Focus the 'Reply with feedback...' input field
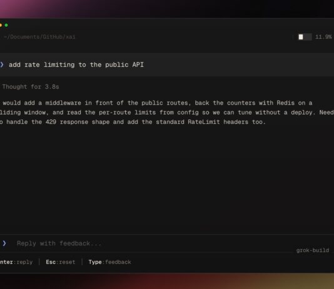 59,243
